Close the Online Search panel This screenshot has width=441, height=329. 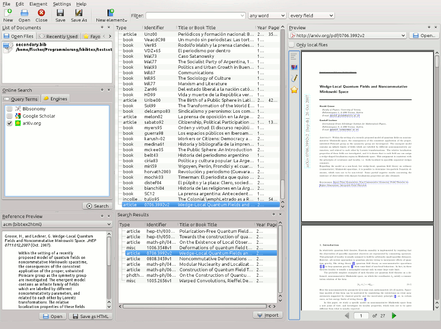109,90
